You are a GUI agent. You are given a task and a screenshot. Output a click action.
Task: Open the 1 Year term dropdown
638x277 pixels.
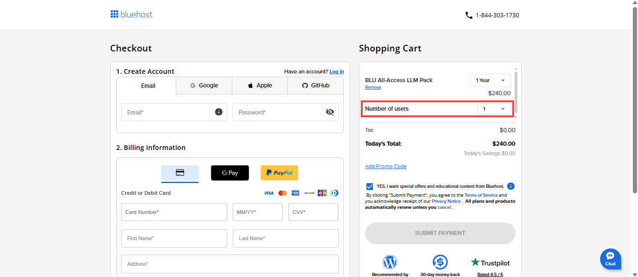coord(490,80)
